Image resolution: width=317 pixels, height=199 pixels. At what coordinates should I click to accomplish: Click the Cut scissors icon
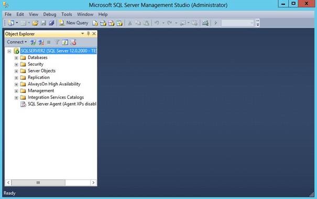(x=130, y=23)
